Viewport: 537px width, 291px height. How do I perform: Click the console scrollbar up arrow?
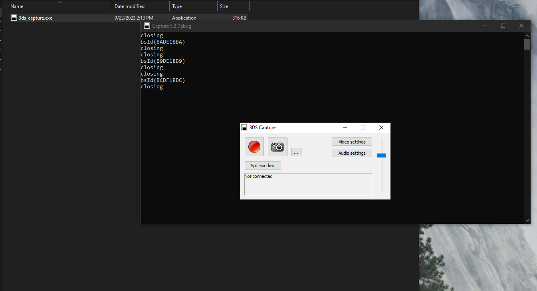[527, 36]
